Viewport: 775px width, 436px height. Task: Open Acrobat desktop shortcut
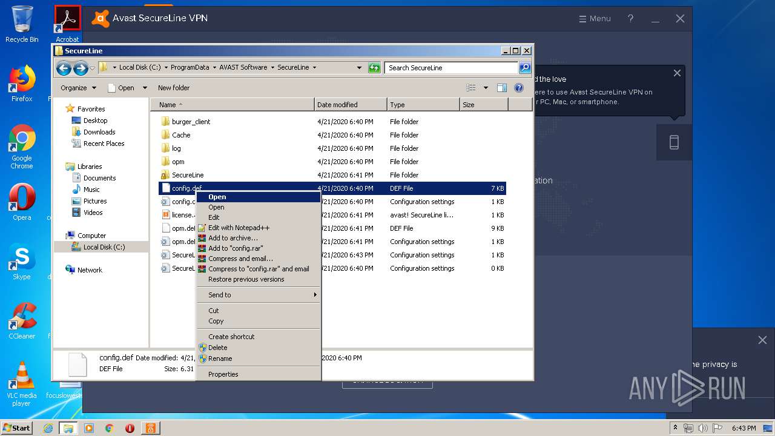(67, 24)
